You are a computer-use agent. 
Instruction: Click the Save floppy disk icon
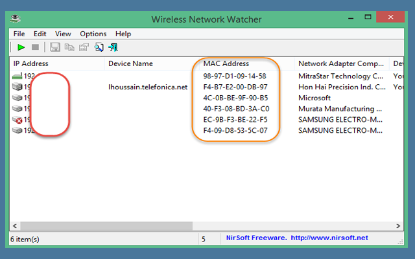coord(55,47)
